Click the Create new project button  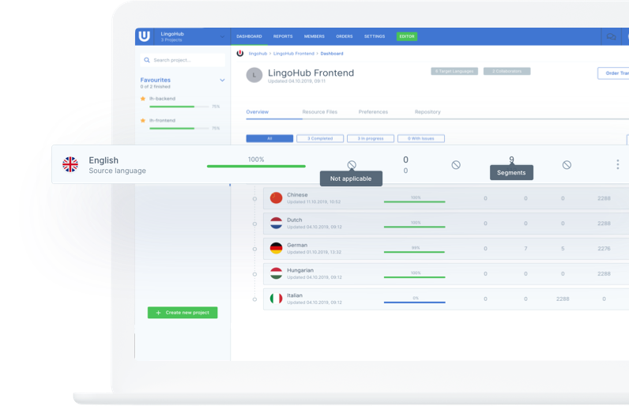[183, 313]
